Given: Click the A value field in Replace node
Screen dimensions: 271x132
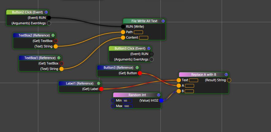Looking at the screenshot, I should (190, 86).
